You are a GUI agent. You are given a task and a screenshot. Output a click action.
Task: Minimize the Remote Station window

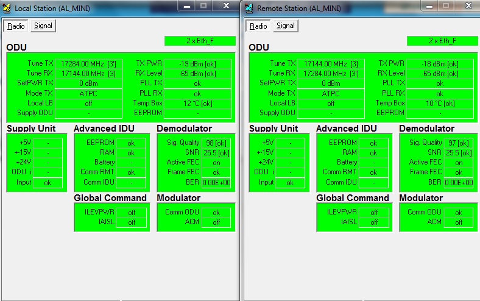tap(429, 6)
